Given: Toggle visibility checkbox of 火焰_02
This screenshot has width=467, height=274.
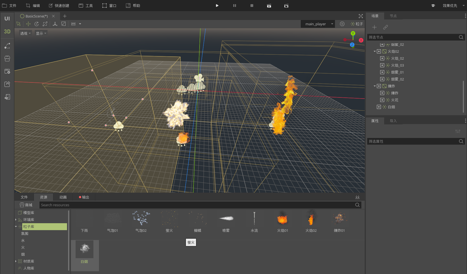Looking at the screenshot, I should point(382,58).
